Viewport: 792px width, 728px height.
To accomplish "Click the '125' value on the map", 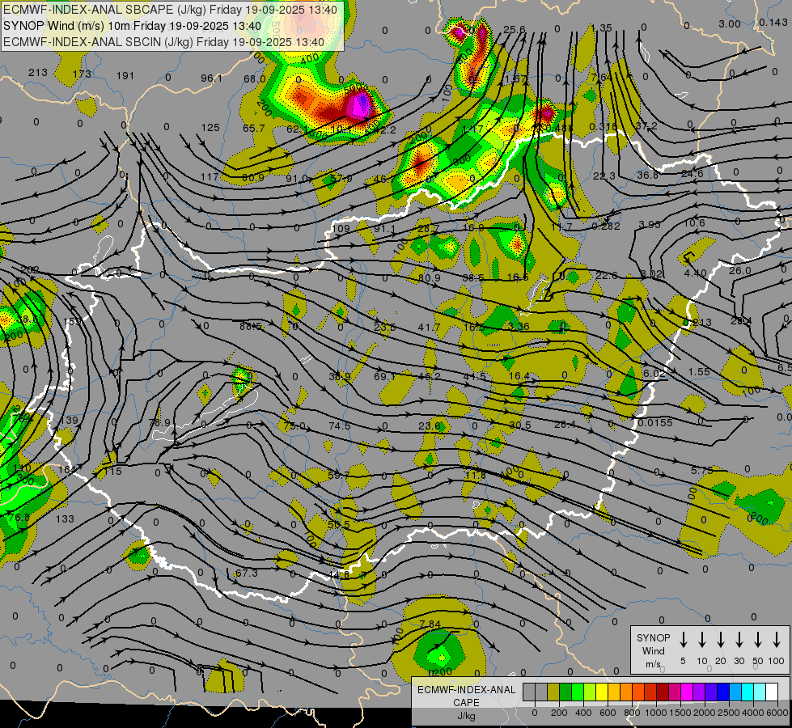I will 210,127.
